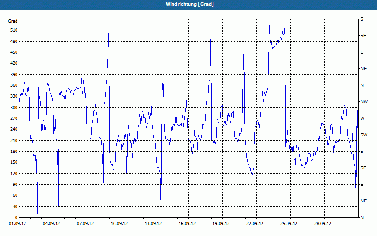Click the 16.09.12 date label
The height and width of the screenshot is (236, 377).
pos(187,224)
